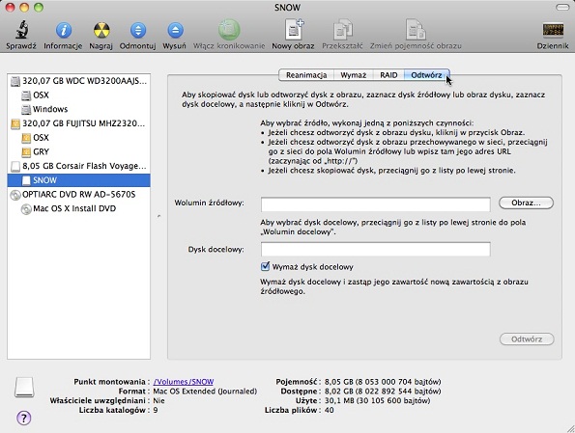This screenshot has height=433, width=575.
Task: Click the sidebar splitter handle dot
Action: [x=158, y=216]
